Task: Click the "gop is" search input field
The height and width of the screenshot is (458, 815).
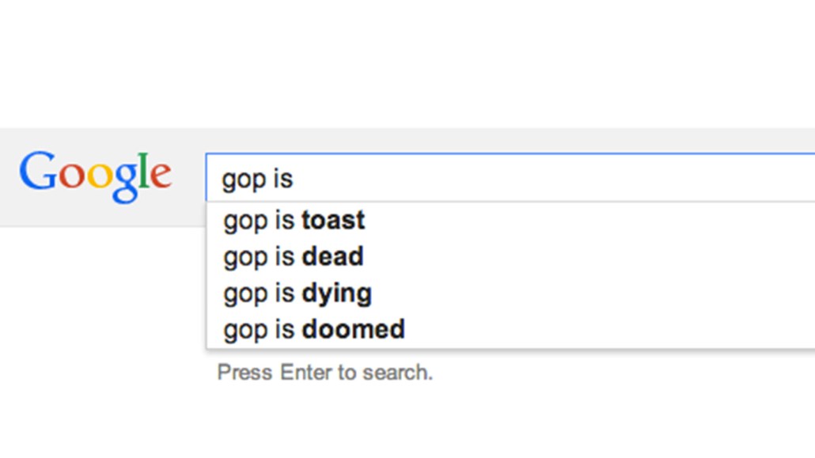Action: pos(506,179)
